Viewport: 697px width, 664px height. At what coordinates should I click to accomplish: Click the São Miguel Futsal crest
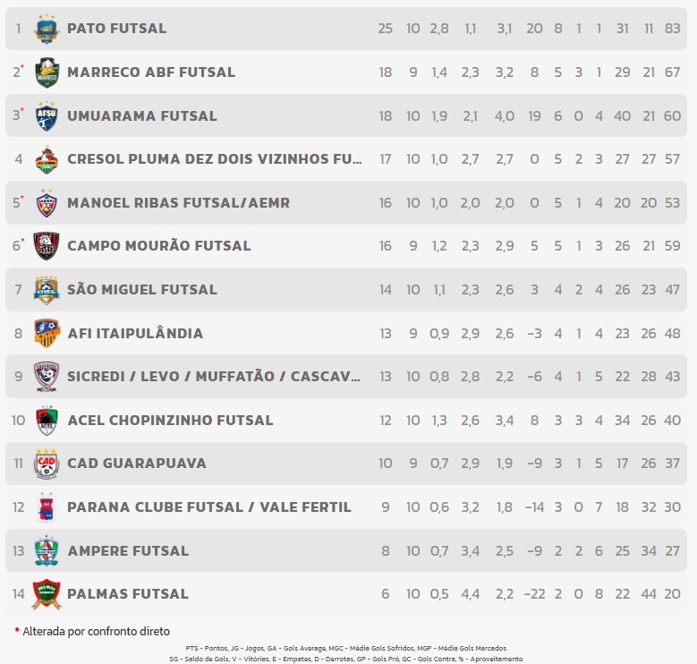(47, 290)
